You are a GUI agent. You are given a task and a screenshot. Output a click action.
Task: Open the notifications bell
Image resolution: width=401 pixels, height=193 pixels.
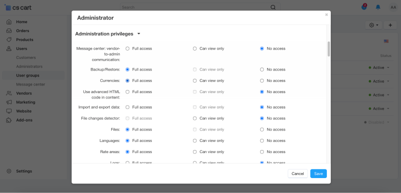point(378,7)
